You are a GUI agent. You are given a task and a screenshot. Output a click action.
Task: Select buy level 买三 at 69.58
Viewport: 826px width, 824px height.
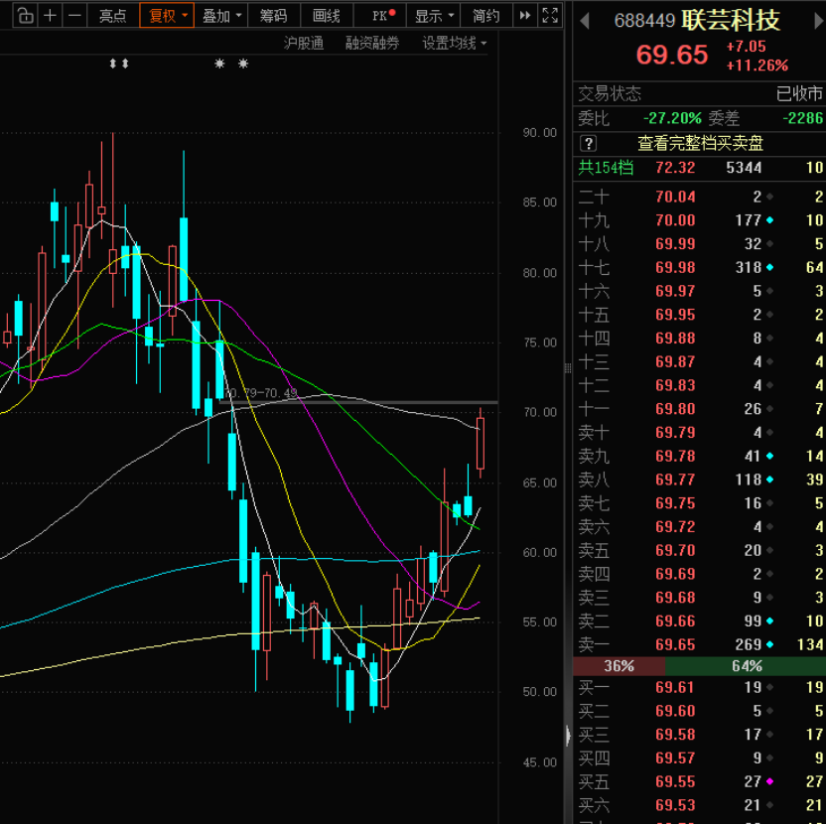click(700, 735)
